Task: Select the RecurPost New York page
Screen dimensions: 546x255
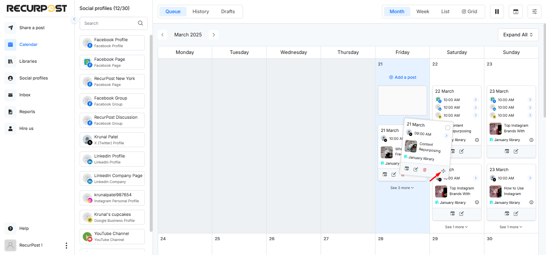Action: 112,82
